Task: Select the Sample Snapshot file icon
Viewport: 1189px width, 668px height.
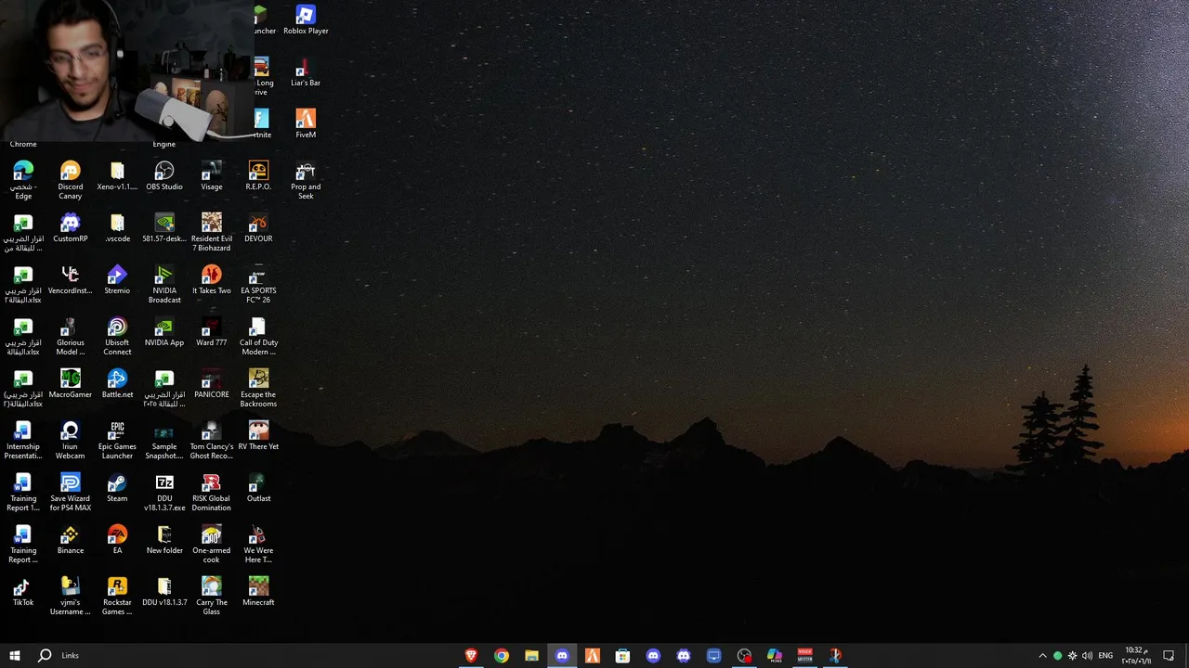Action: tap(164, 440)
